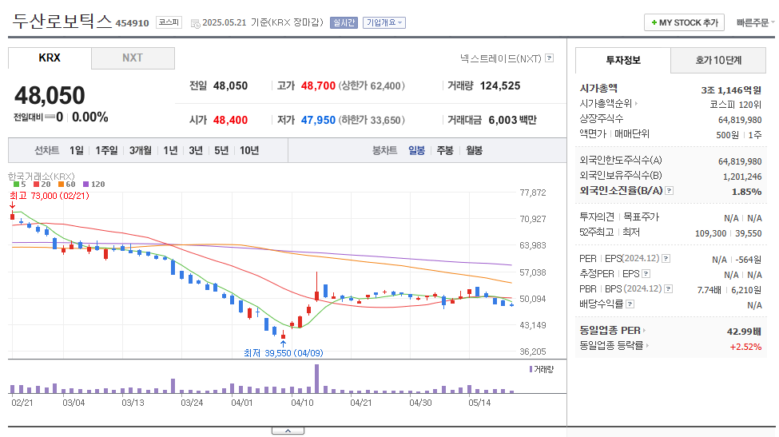Click help icon next to 외국인소진율(B/A)

point(670,191)
